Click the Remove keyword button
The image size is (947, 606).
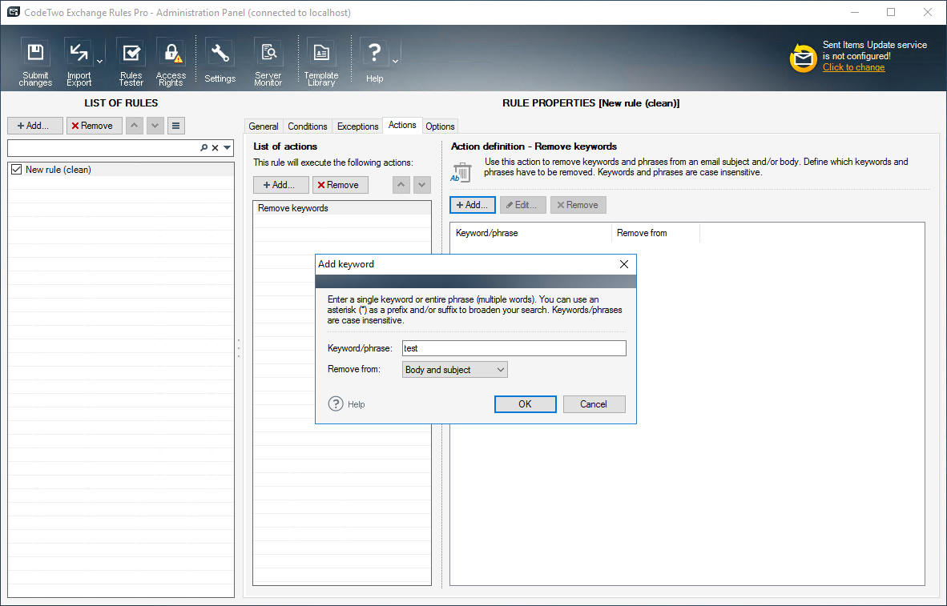coord(578,205)
